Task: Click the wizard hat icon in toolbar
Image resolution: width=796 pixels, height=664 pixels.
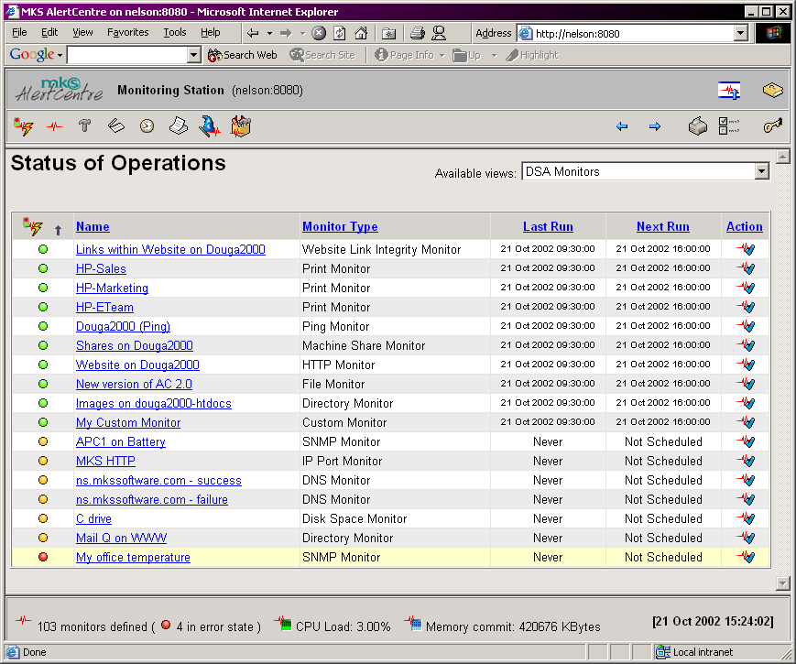Action: pos(210,126)
